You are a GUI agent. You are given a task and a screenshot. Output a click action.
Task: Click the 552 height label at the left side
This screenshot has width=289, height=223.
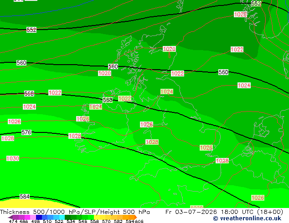(x=31, y=30)
